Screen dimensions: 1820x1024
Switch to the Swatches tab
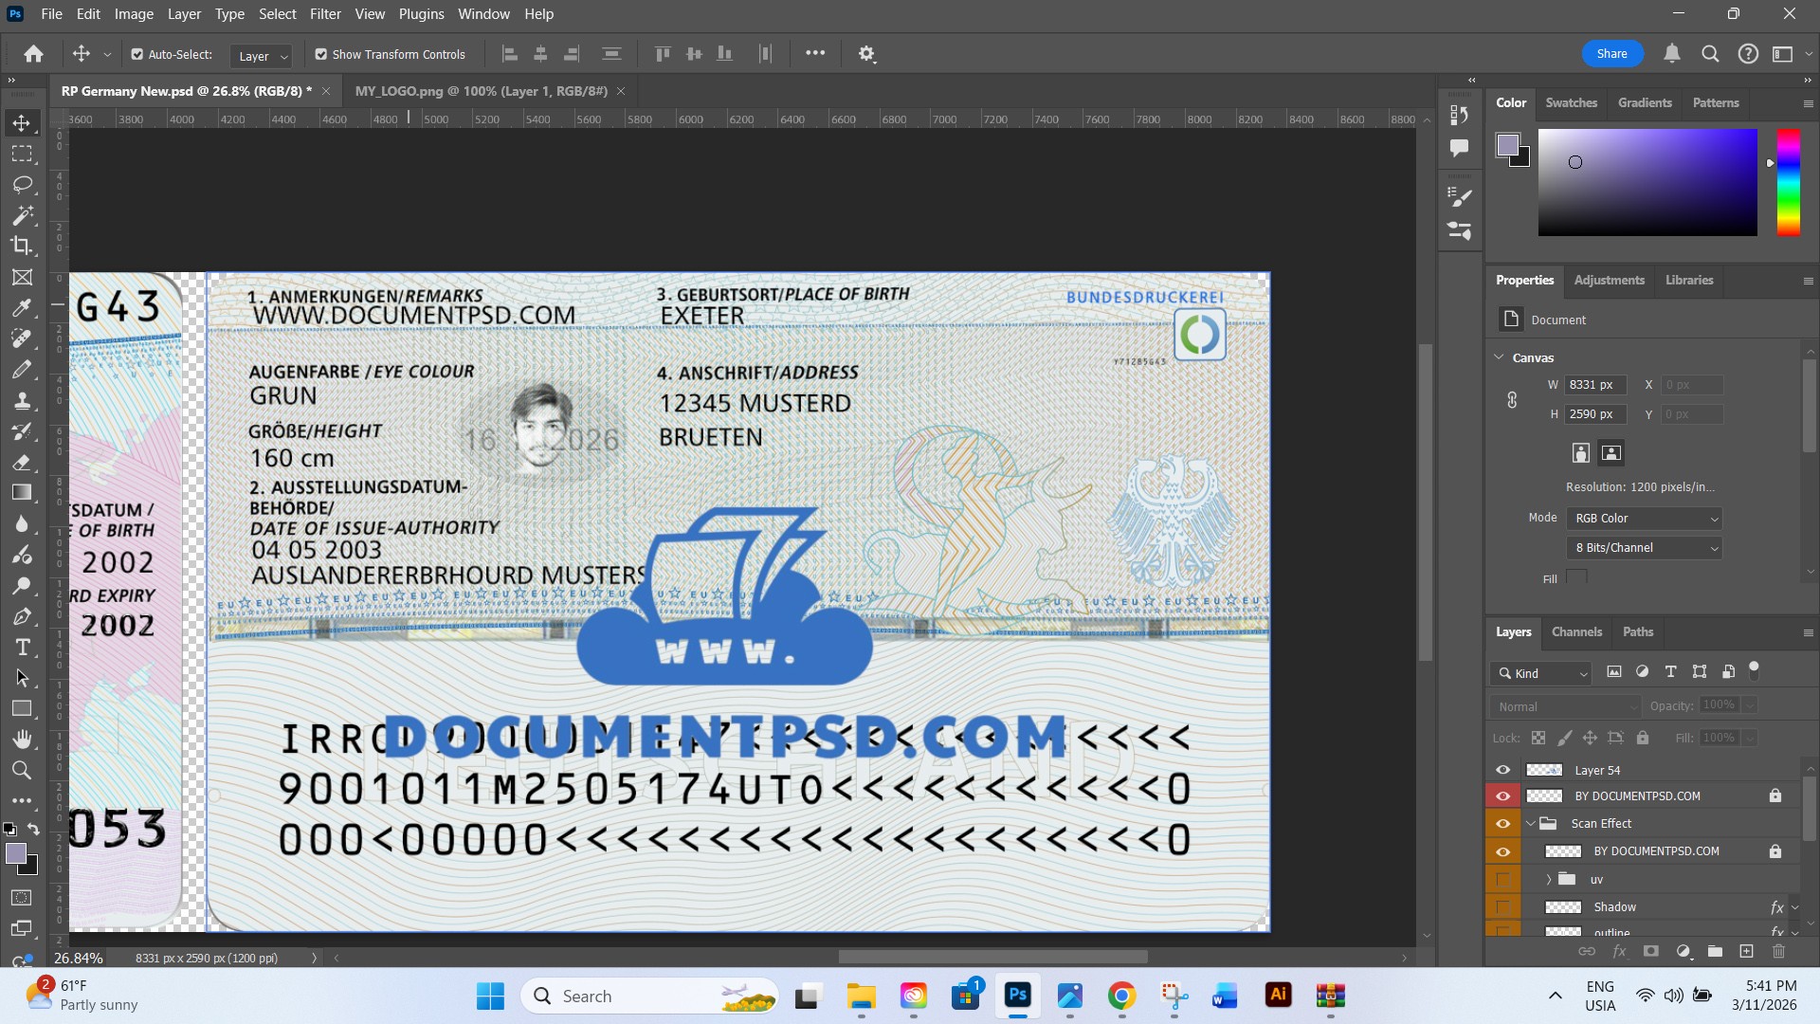(1571, 102)
